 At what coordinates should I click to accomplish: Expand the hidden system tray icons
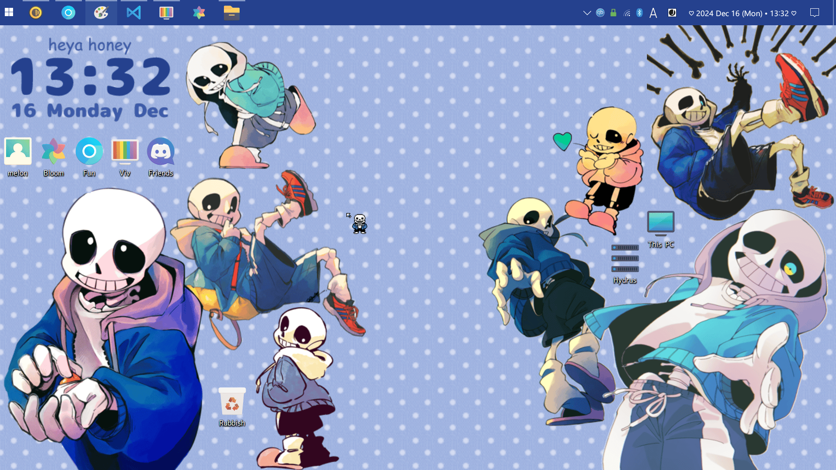(587, 13)
